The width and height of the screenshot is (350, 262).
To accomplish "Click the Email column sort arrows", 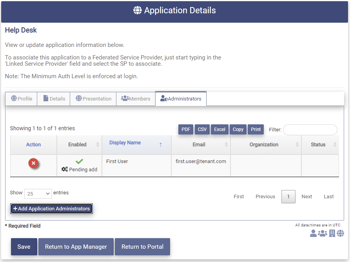I will pyautogui.click(x=226, y=145).
